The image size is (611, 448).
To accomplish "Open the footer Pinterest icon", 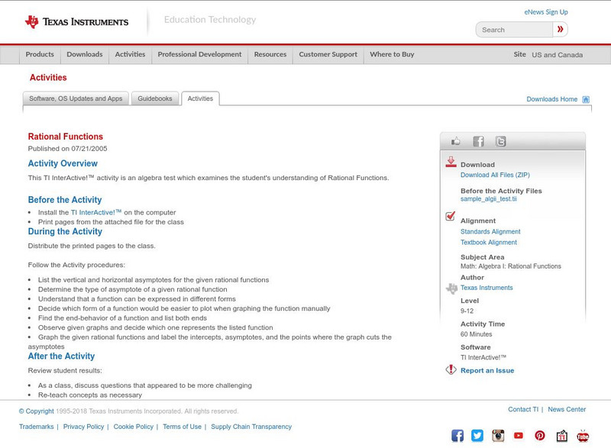I will [540, 436].
